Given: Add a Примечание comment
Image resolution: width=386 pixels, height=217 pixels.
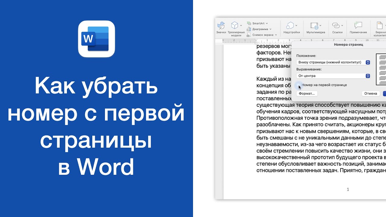Looking at the screenshot, I should [x=358, y=28].
